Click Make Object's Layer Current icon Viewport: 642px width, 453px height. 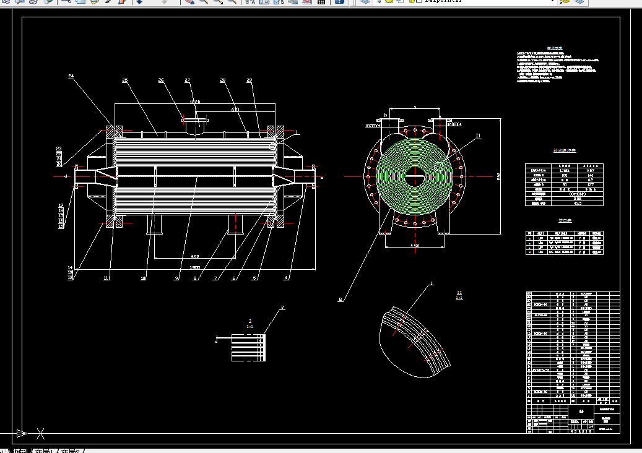pyautogui.click(x=565, y=1)
